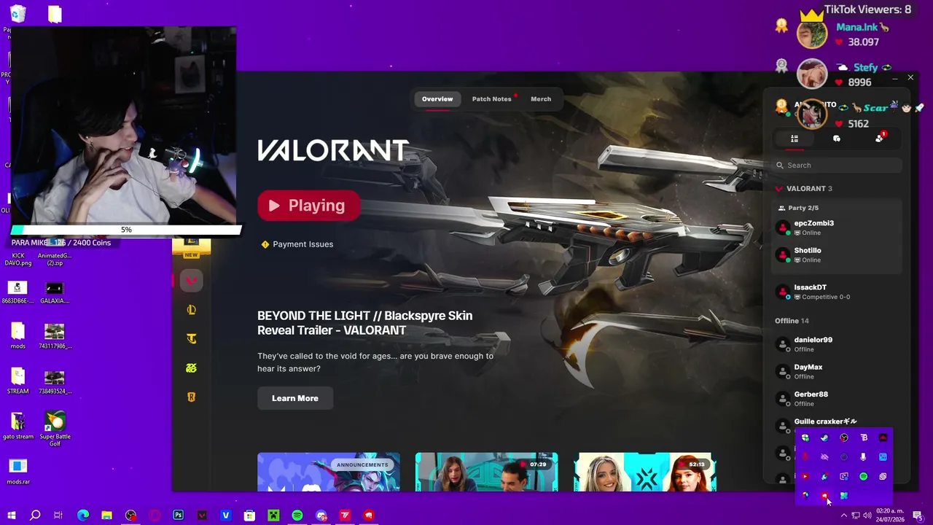Open the Recycle Bin on the desktop
The image size is (933, 525).
(x=18, y=15)
